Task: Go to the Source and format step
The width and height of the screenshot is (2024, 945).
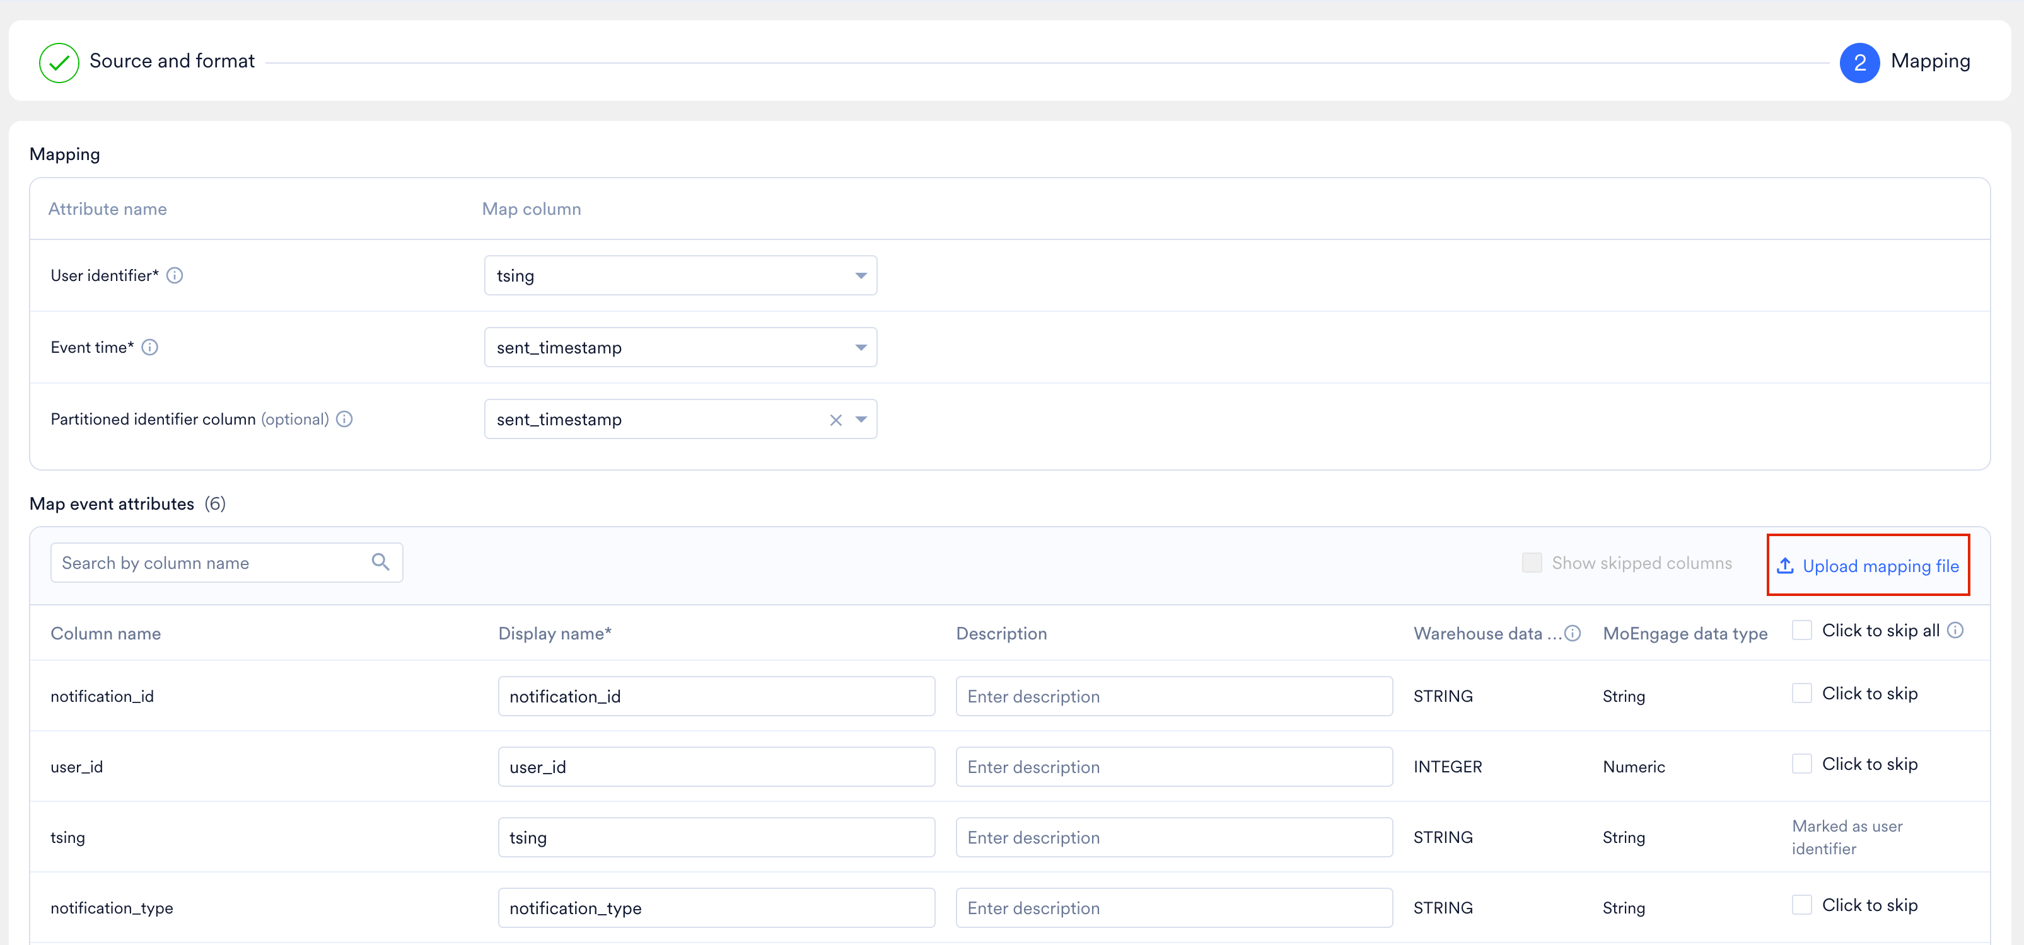Action: click(x=172, y=61)
